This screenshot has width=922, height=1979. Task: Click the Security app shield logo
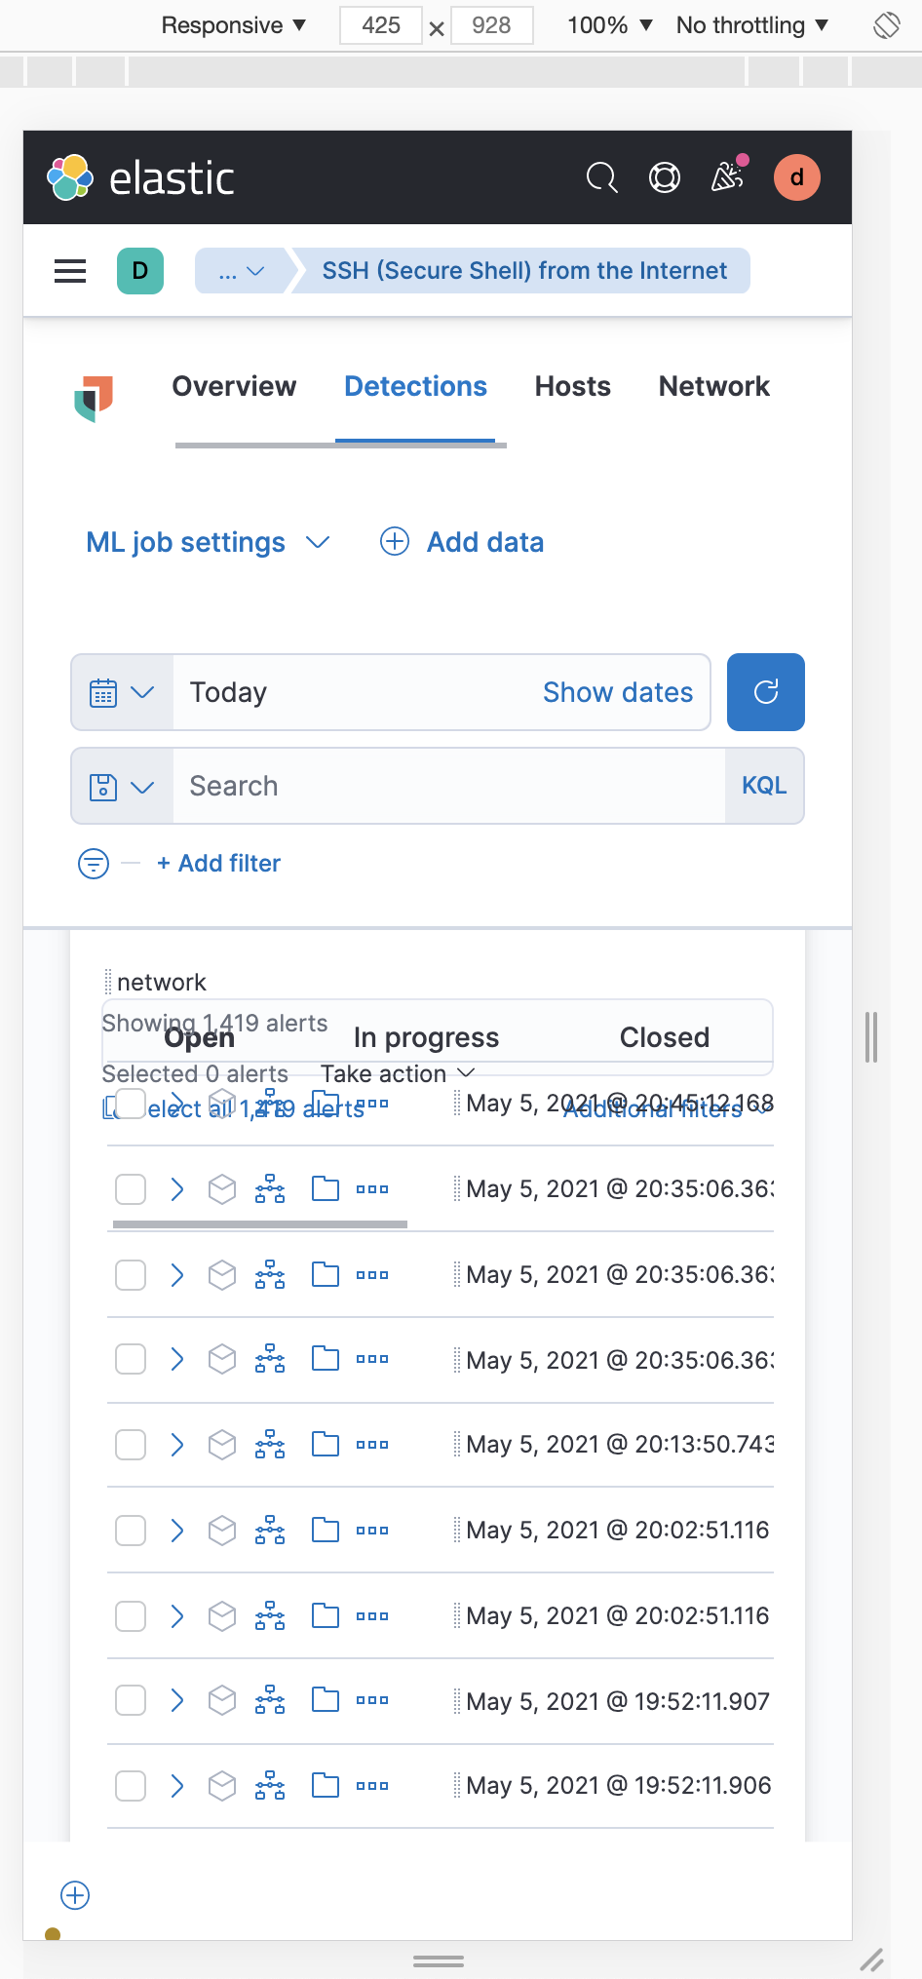(x=94, y=398)
